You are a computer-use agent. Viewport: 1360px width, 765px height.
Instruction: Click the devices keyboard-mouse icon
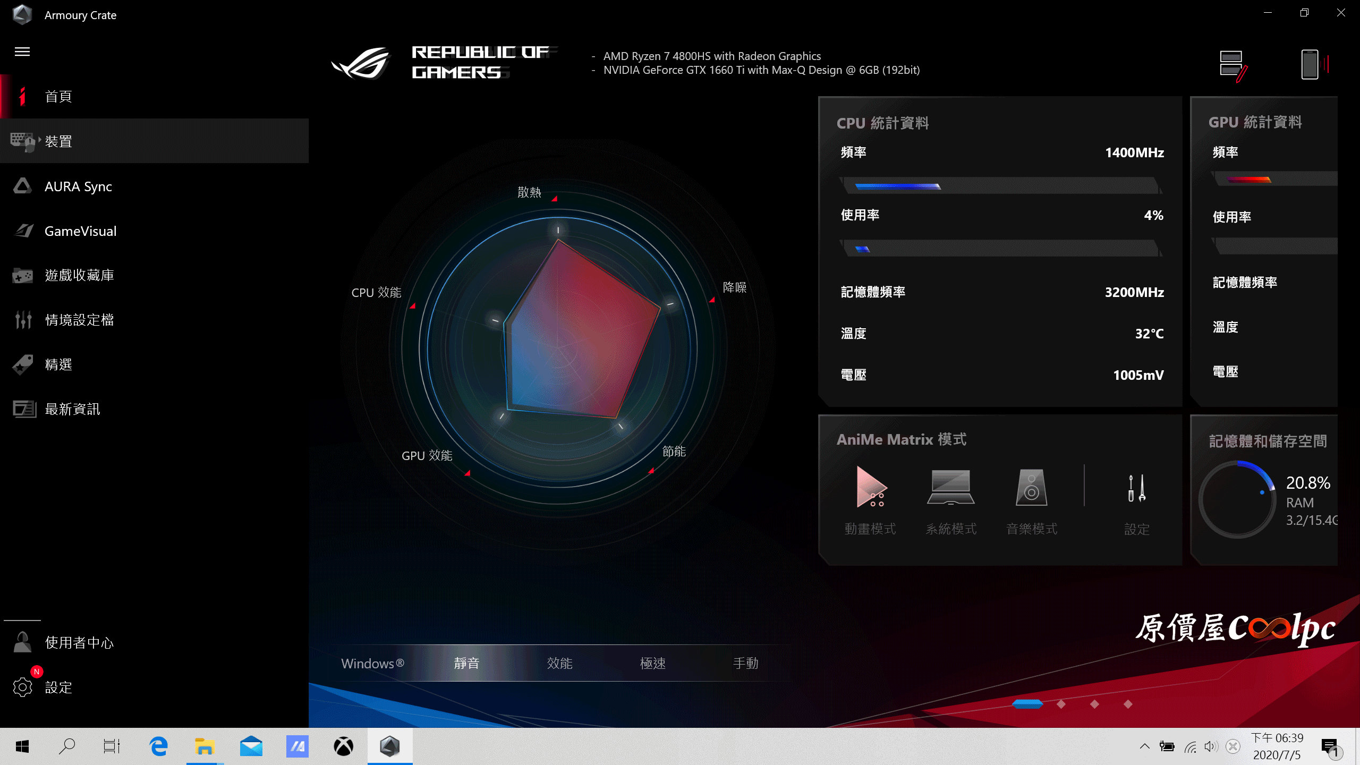pyautogui.click(x=23, y=141)
